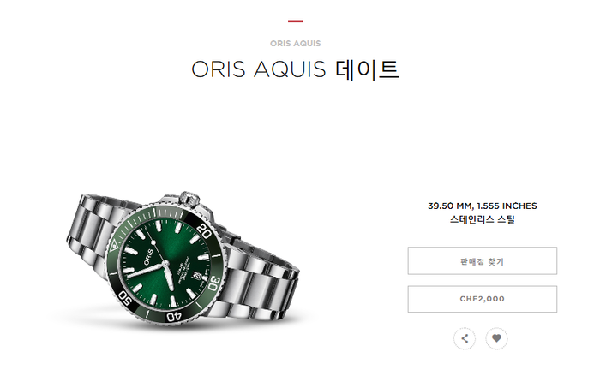
Task: Open the 판매점 찾기 store finder button
Action: point(482,261)
